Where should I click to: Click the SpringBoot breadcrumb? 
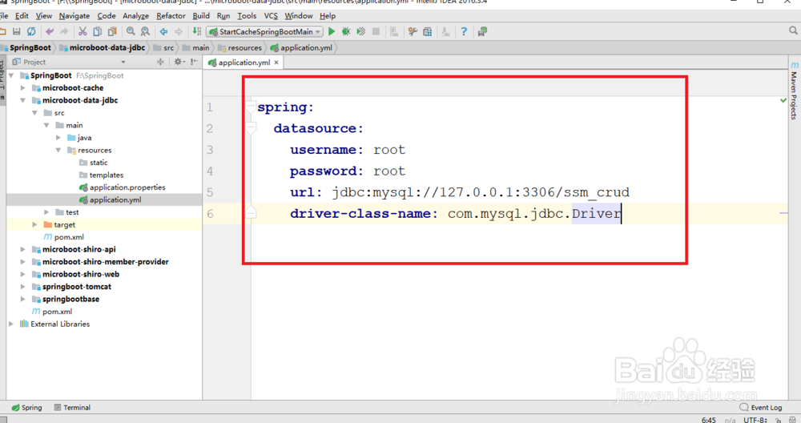tap(26, 48)
